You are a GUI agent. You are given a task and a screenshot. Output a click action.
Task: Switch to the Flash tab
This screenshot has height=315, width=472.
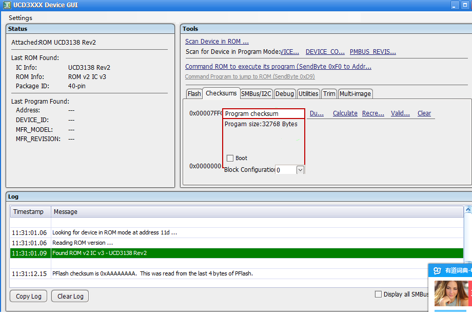(x=194, y=94)
